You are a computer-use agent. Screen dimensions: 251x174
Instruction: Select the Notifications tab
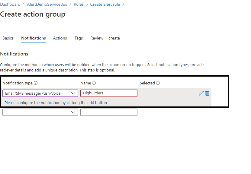pyautogui.click(x=34, y=38)
